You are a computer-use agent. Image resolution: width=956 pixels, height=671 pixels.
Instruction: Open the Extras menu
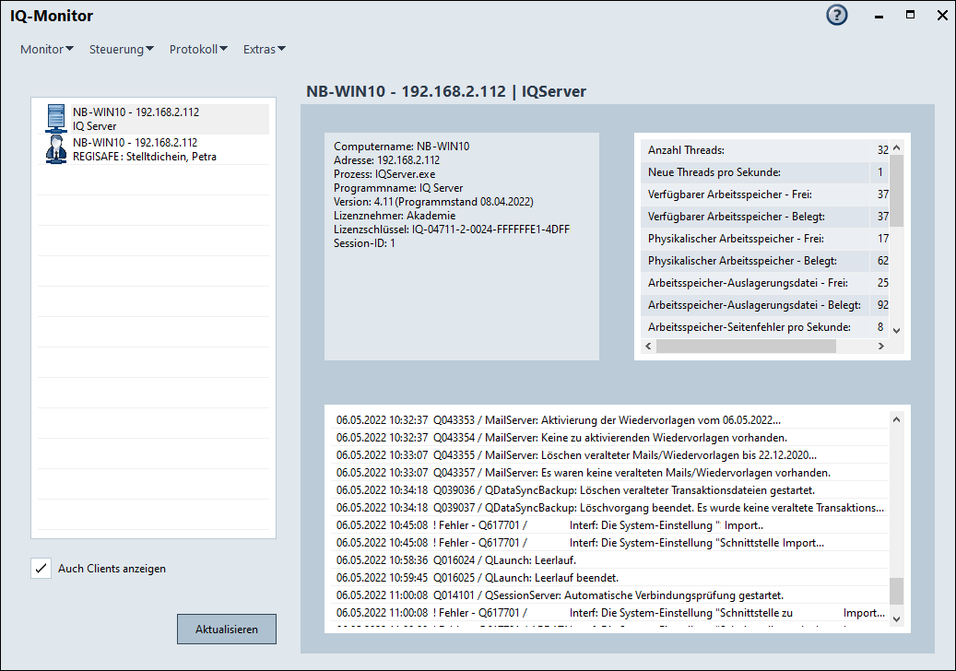(x=265, y=50)
